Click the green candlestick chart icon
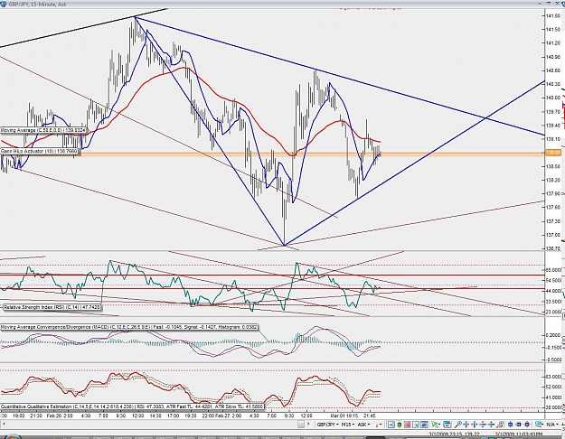 pos(400,425)
